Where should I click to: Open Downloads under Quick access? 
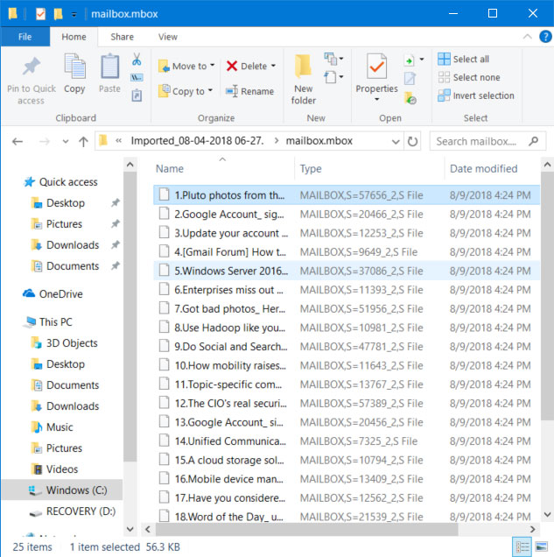click(66, 244)
